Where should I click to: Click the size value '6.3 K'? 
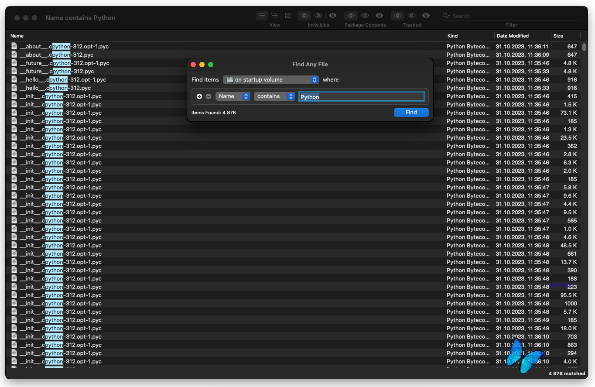pyautogui.click(x=570, y=163)
